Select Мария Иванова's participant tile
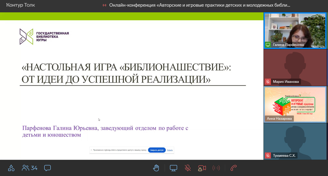Viewport: 328px width, 176px height. click(295, 66)
